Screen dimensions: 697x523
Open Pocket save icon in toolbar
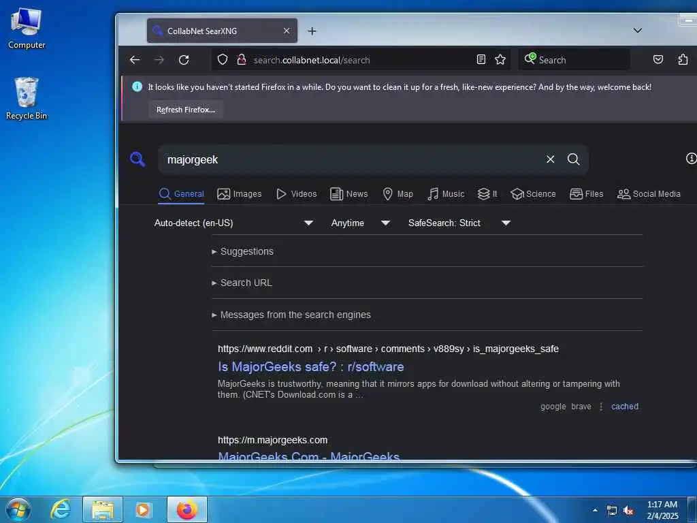[658, 60]
